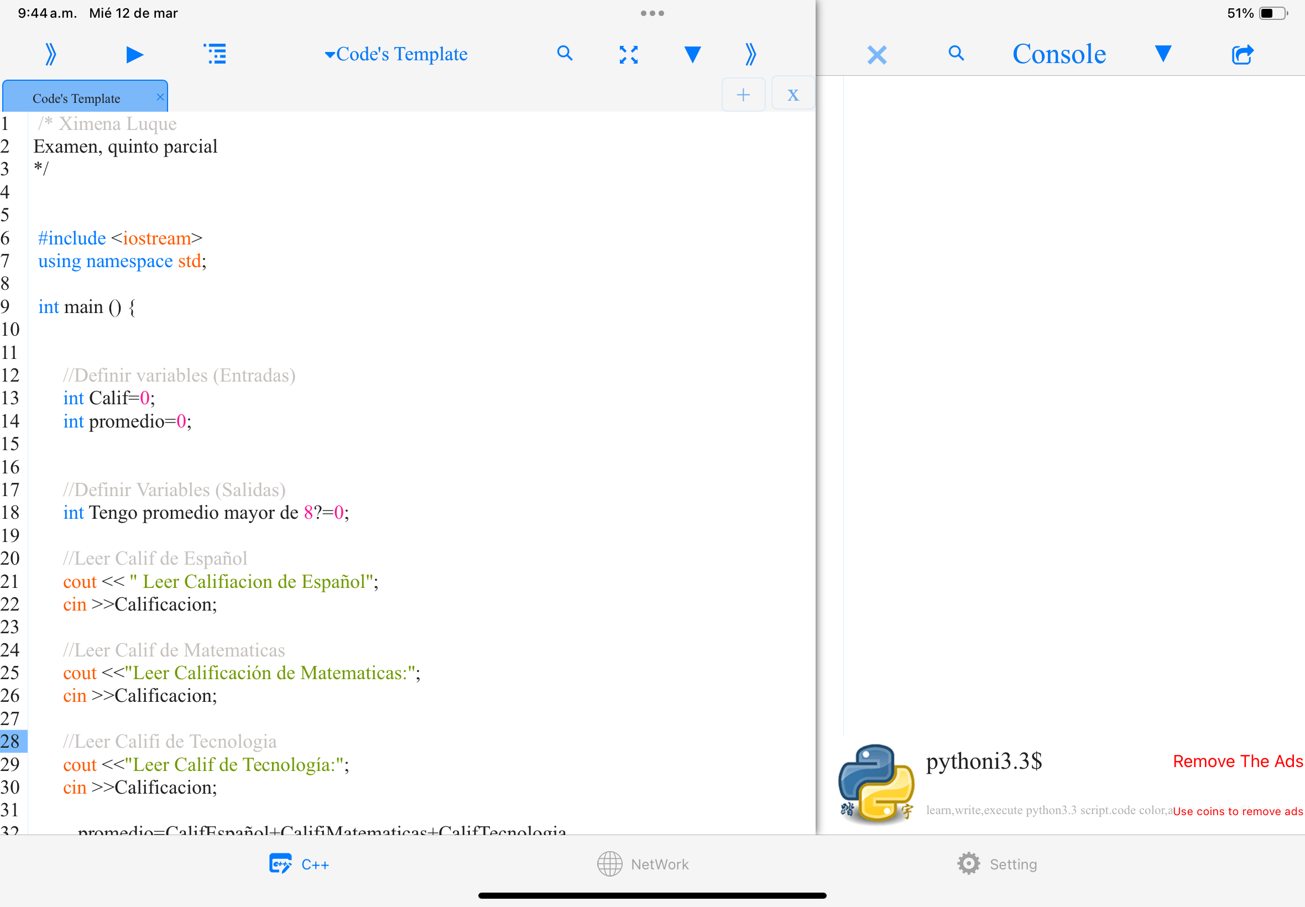This screenshot has height=907, width=1305.
Task: Select the Code's Template file tab
Action: (77, 98)
